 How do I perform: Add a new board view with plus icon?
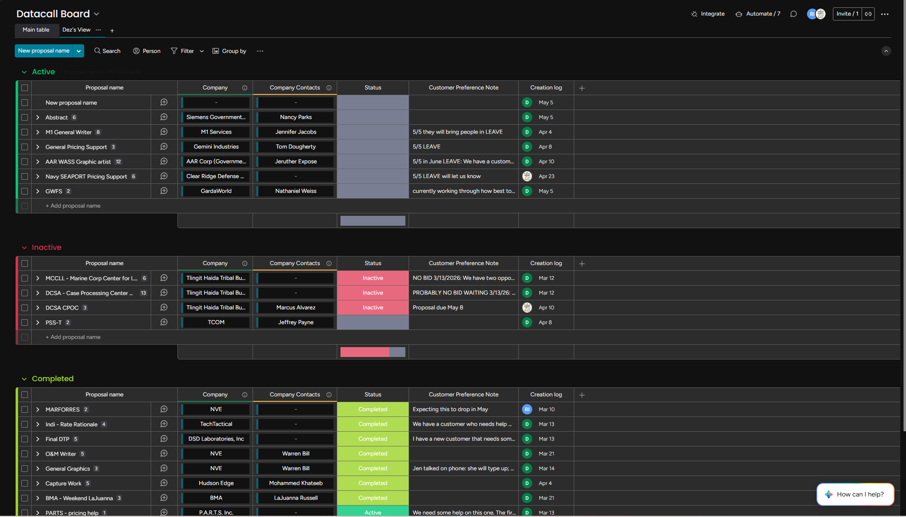click(x=112, y=30)
